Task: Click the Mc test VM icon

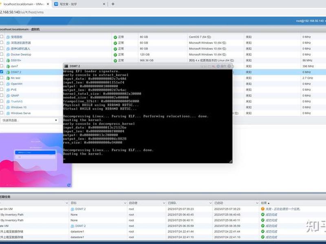Action: [x=8, y=78]
